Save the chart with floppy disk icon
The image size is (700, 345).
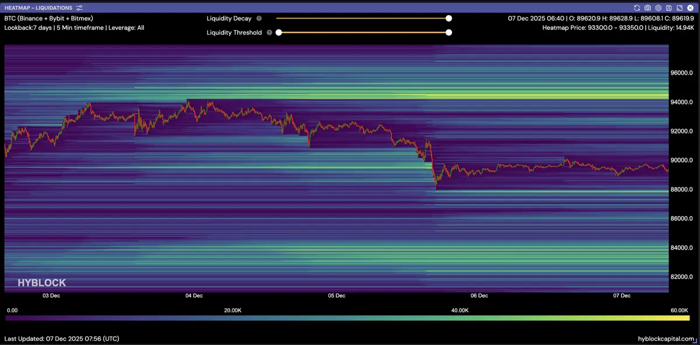click(668, 8)
